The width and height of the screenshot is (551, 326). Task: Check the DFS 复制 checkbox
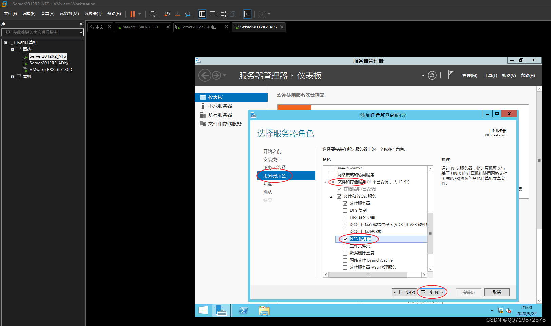345,210
